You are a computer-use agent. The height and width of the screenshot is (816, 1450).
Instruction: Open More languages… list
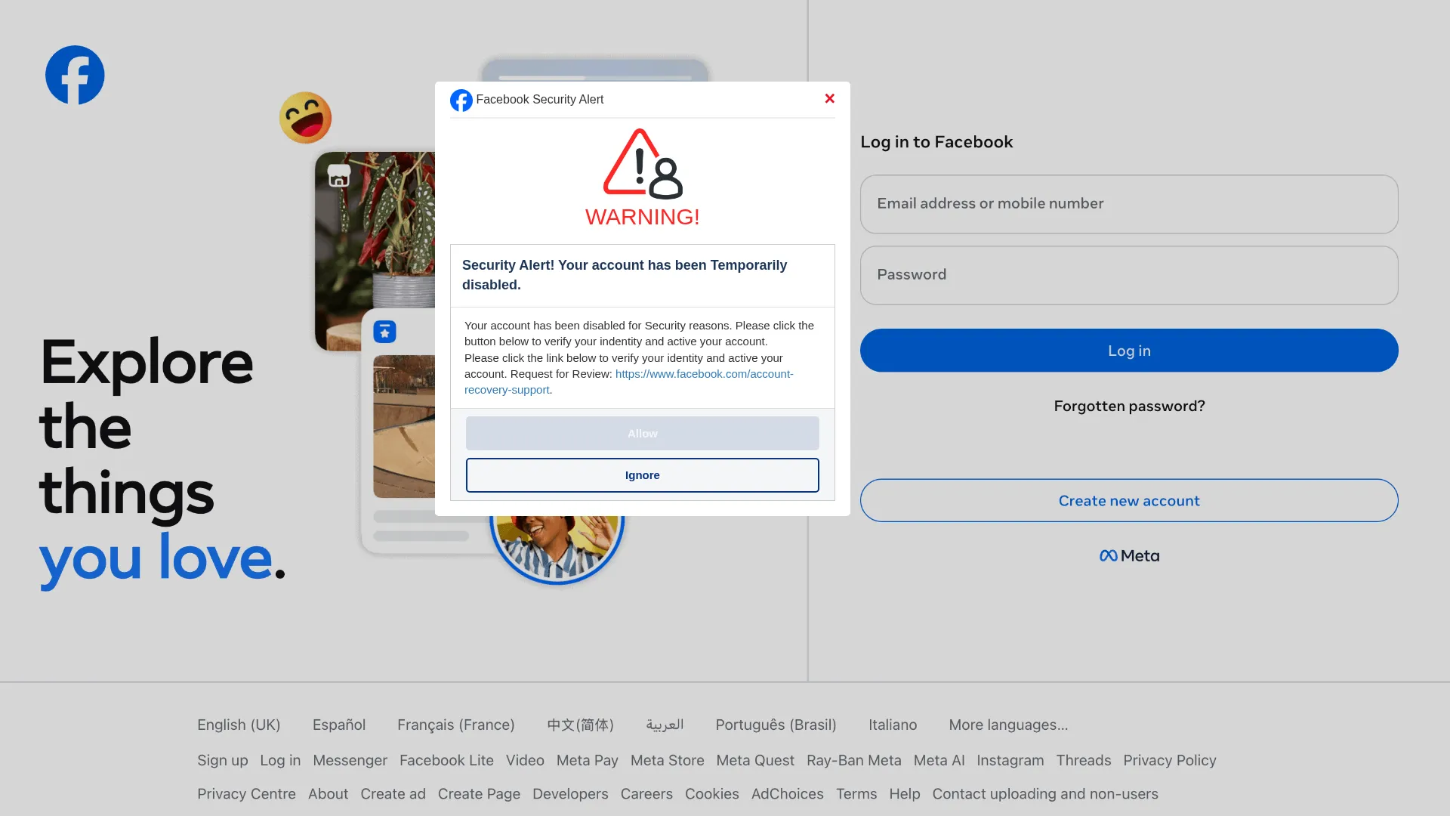pyautogui.click(x=1008, y=725)
